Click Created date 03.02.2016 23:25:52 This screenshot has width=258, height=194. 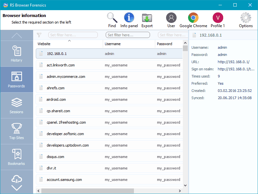click(x=235, y=91)
